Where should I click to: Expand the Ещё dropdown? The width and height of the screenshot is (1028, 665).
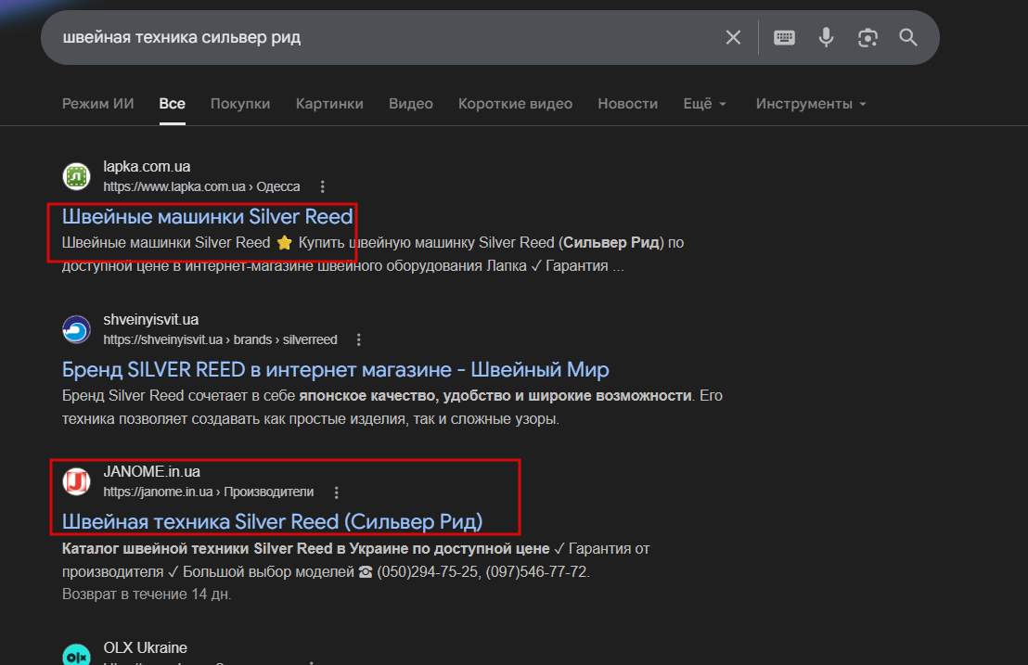[705, 104]
